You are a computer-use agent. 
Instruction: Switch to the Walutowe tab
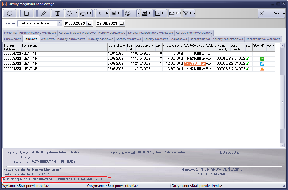(x=48, y=39)
